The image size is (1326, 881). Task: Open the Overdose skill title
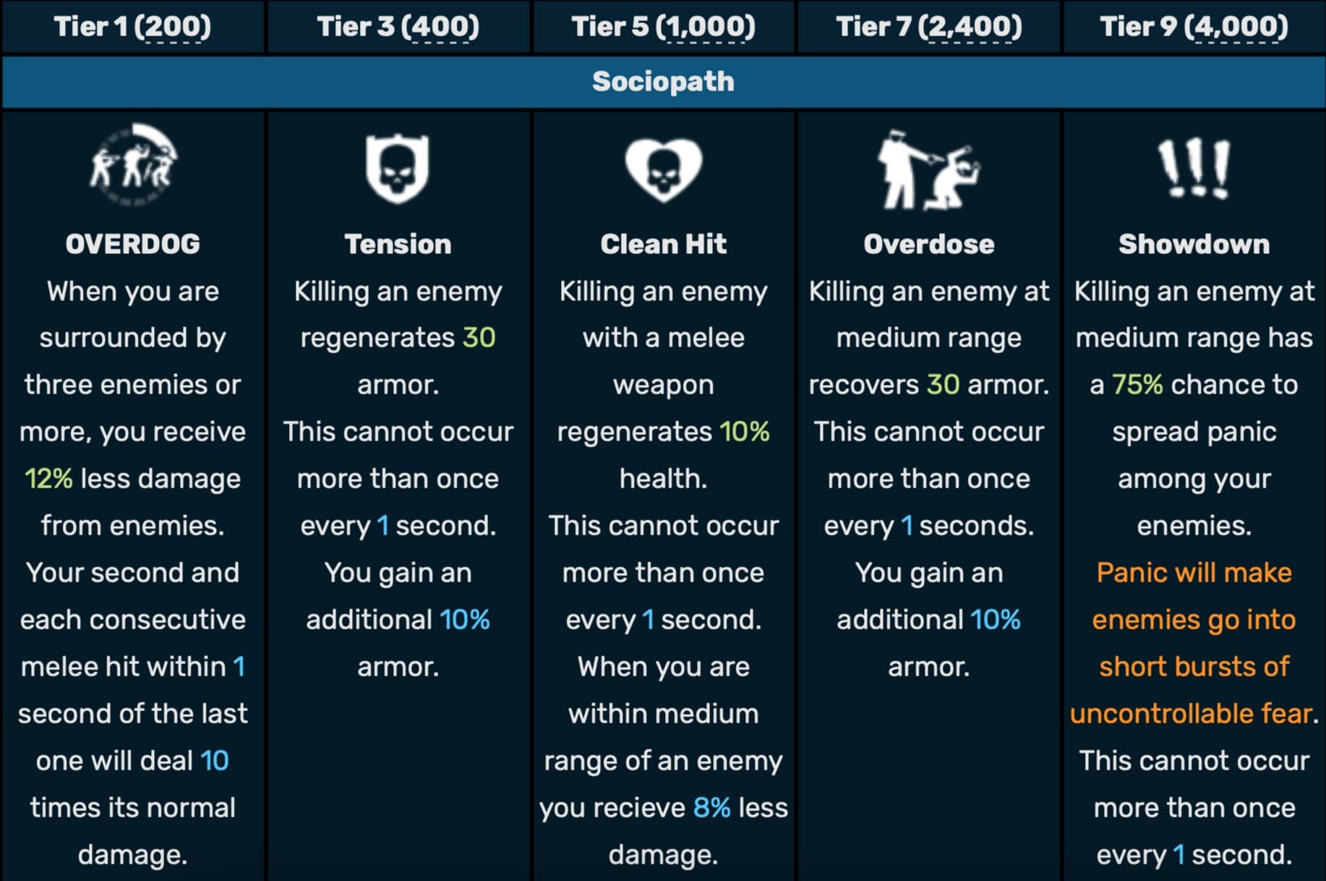click(929, 244)
